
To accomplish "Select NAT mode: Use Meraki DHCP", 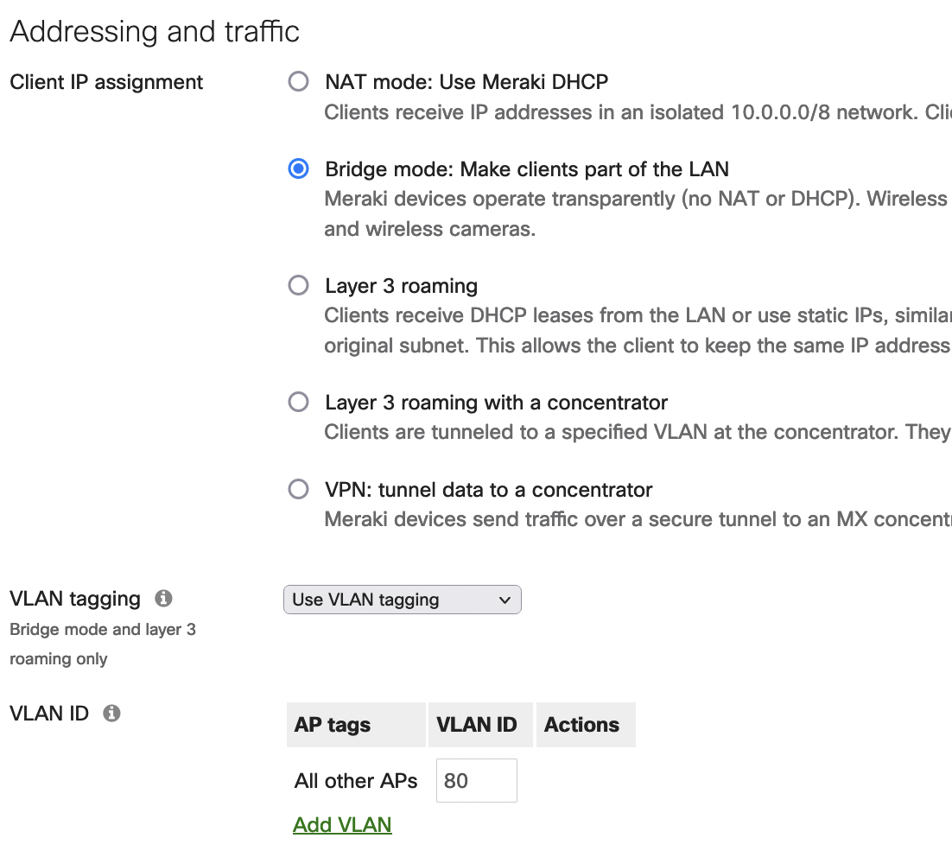I will 298,81.
